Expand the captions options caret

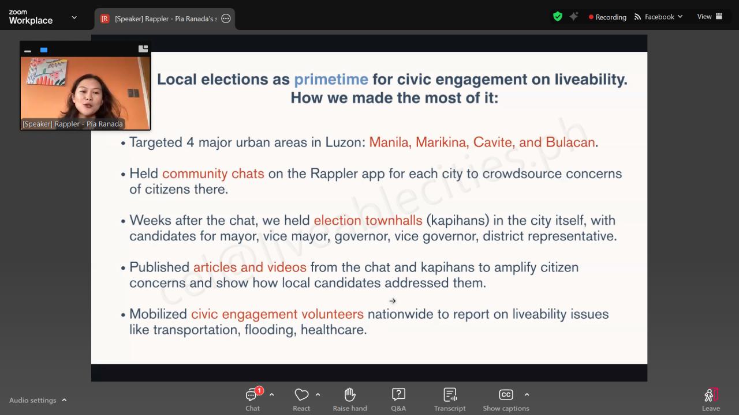pos(527,395)
